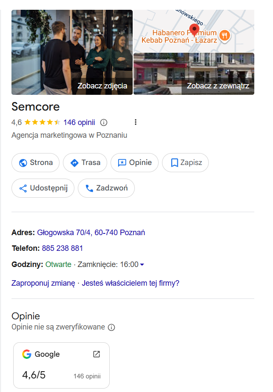Call the business with Zadzwoń button
The image size is (273, 392).
coord(106,188)
